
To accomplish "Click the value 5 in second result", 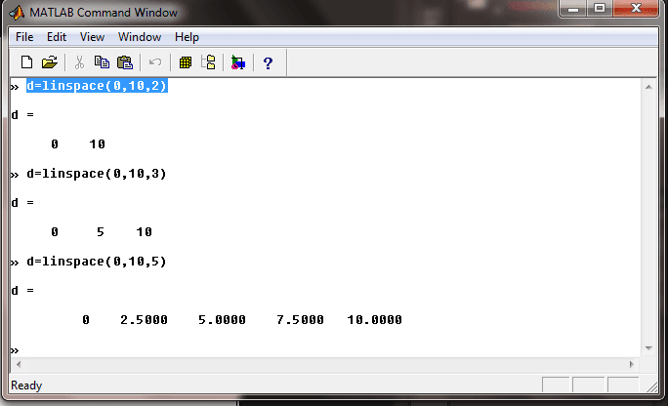I will point(101,232).
